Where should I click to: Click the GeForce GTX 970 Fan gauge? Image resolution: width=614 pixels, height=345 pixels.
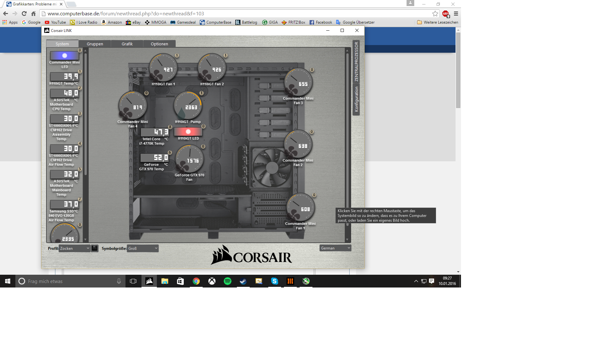[x=190, y=159]
